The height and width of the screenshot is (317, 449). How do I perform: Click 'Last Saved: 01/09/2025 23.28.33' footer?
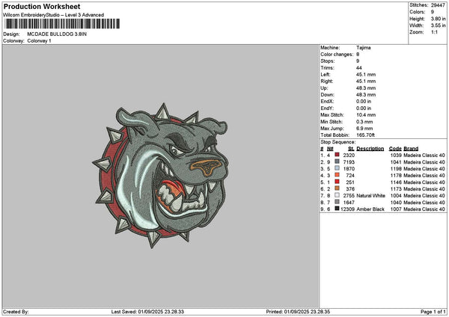tap(147, 312)
